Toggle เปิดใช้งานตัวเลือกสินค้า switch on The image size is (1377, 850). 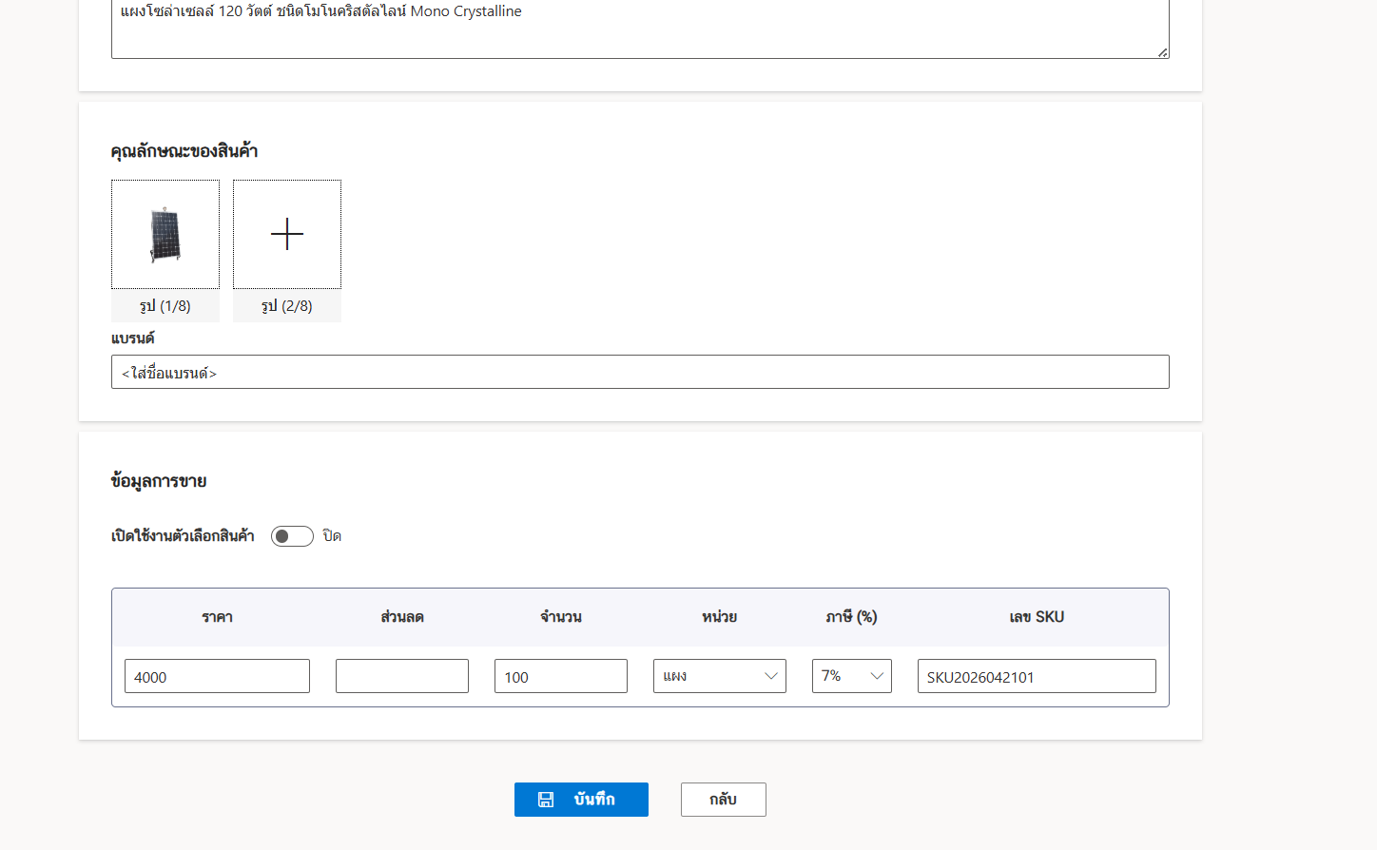click(x=292, y=536)
